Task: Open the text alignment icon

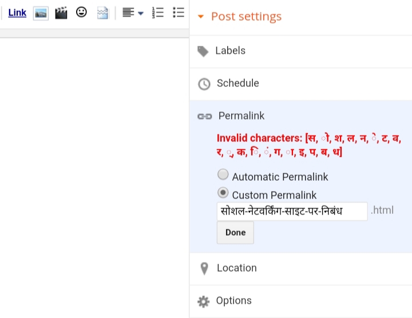Action: pos(128,13)
